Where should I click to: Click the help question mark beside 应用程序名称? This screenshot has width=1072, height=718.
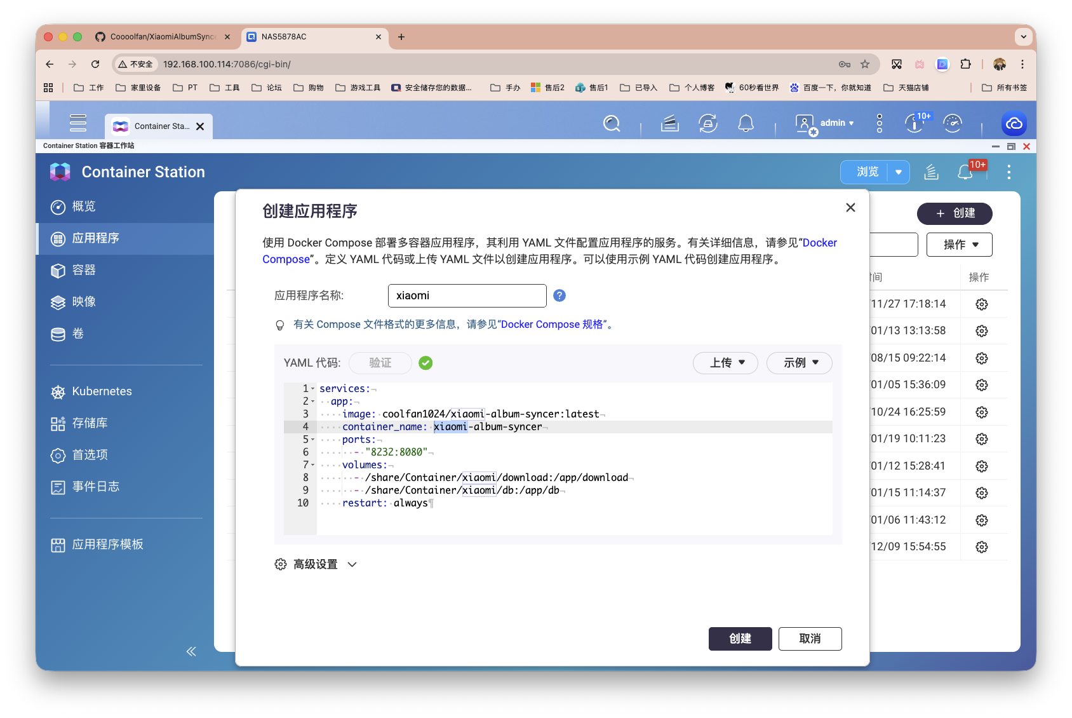pos(559,295)
